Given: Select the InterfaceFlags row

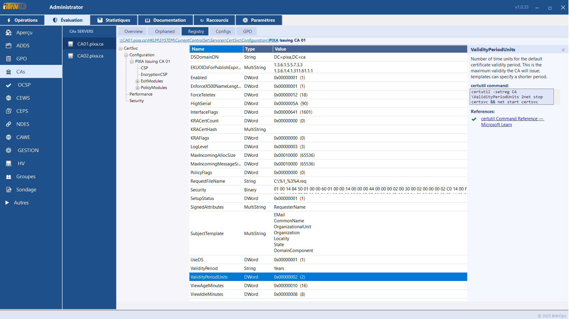Looking at the screenshot, I should point(328,112).
